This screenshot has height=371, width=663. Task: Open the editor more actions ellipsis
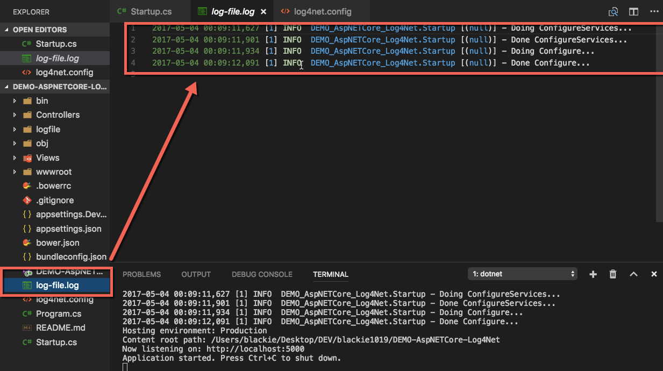tap(654, 11)
